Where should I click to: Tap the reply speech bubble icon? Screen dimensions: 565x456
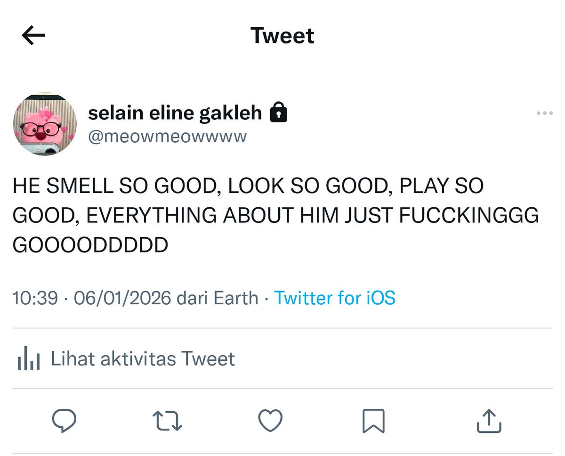click(65, 421)
